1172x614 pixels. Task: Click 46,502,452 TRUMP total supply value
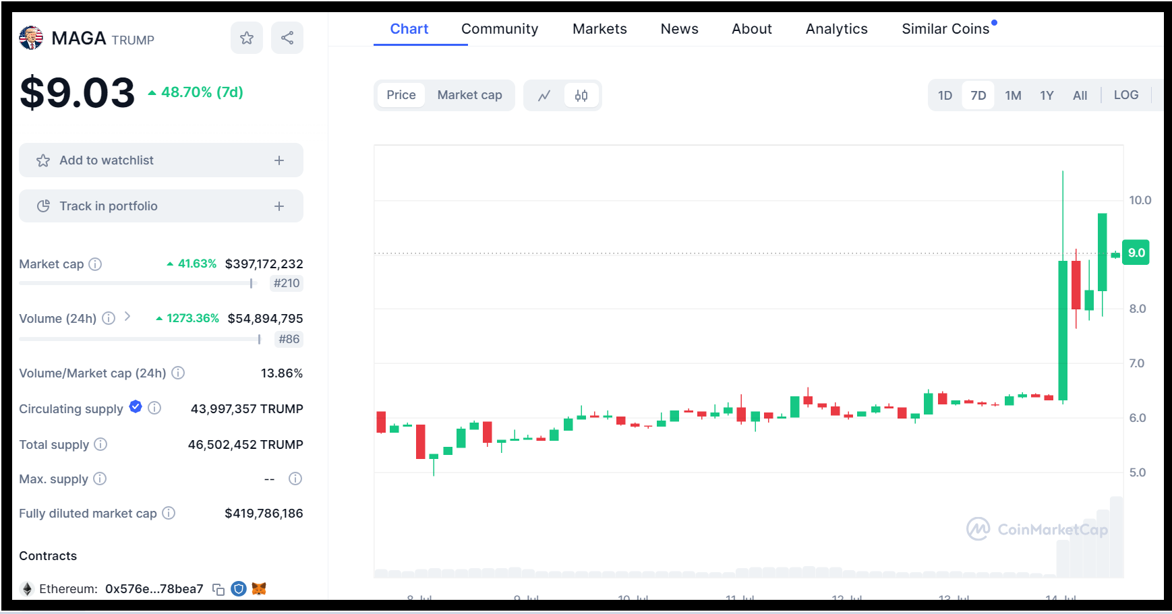(x=245, y=444)
